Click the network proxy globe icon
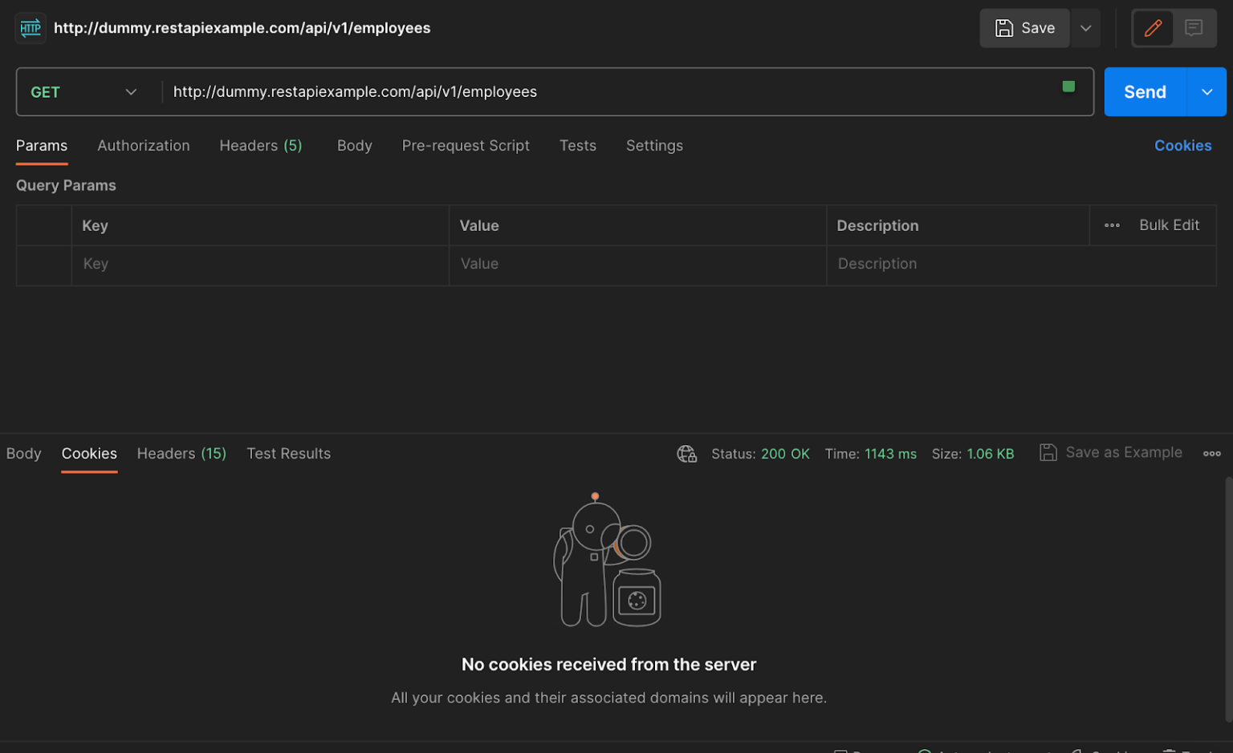Viewport: 1233px width, 753px height. (686, 453)
